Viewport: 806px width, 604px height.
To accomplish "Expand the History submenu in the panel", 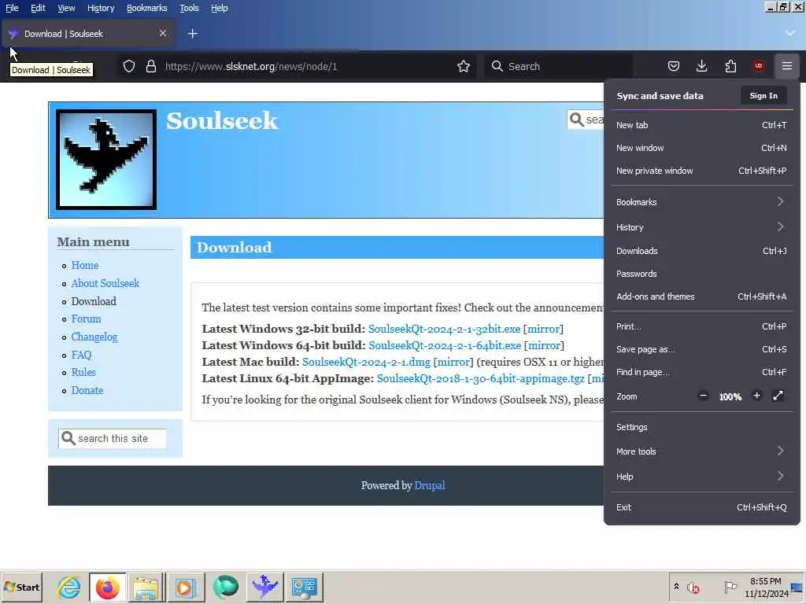I will 701,227.
